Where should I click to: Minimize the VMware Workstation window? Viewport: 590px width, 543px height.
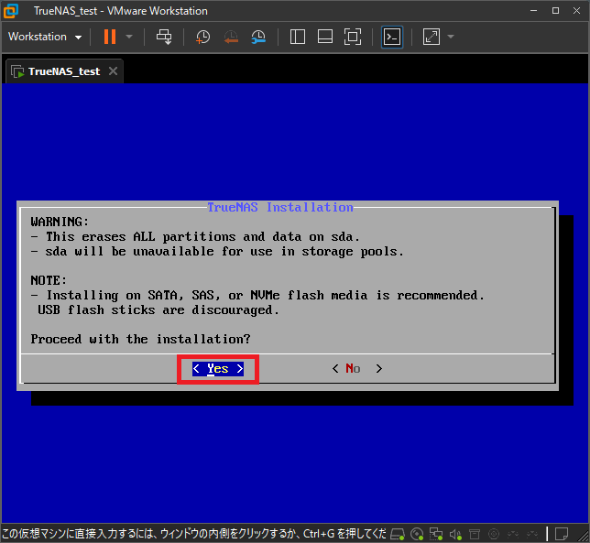pos(533,10)
